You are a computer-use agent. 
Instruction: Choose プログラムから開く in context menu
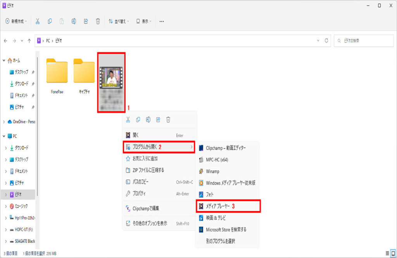(159, 147)
